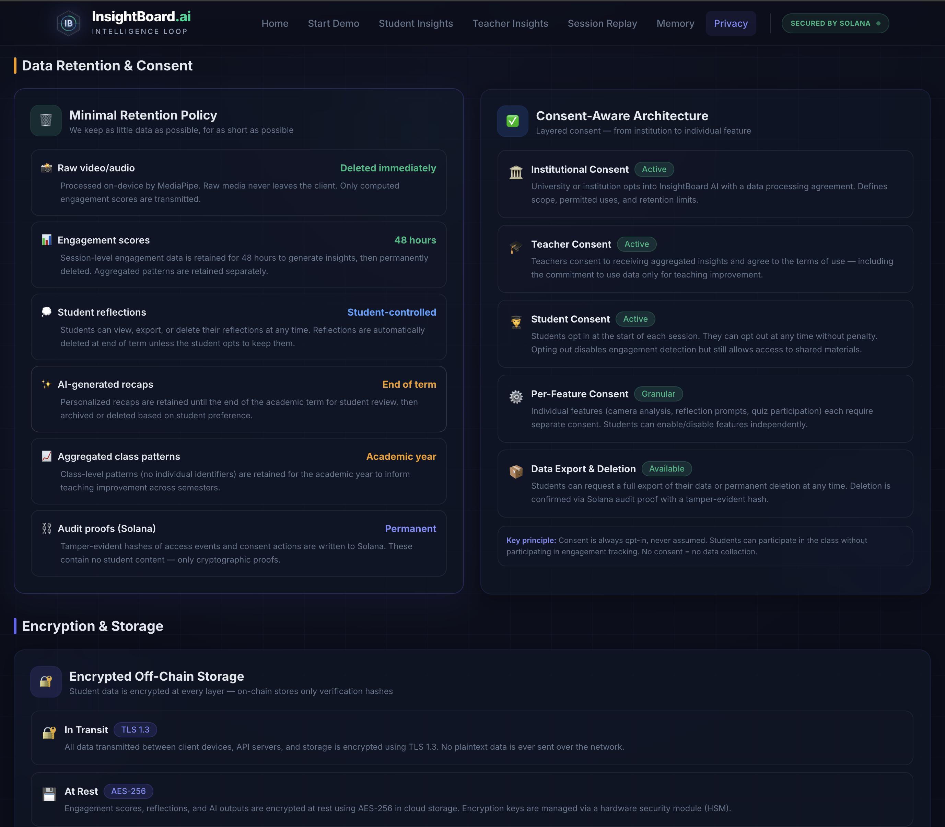Open the Student Insights nav tab
Viewport: 945px width, 827px height.
tap(415, 24)
